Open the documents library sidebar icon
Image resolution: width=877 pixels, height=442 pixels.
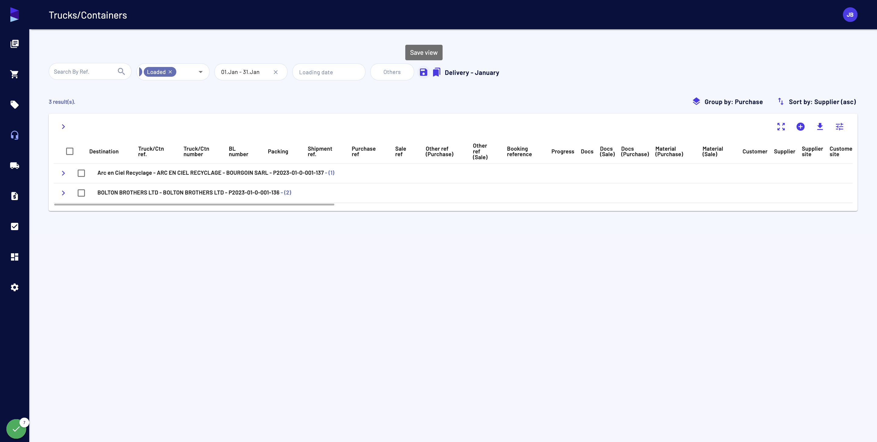[x=14, y=44]
